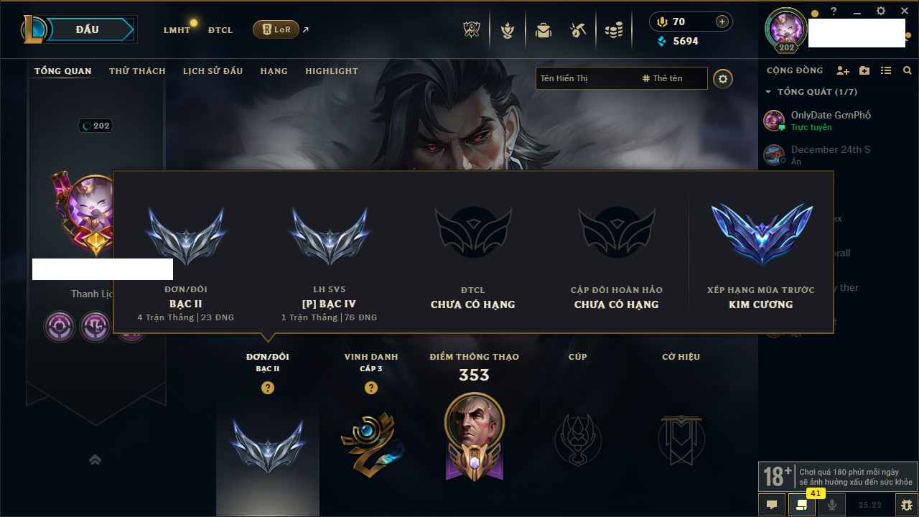The width and height of the screenshot is (919, 517).
Task: Click the Tên Hiển Thị search input
Action: point(587,78)
